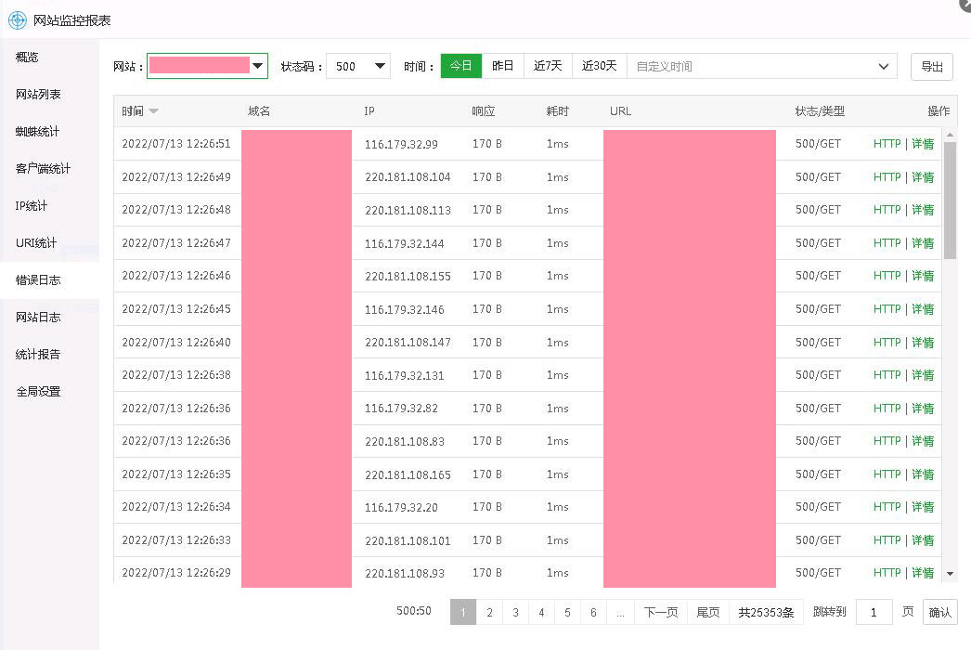971x650 pixels.
Task: Open 蜘蛛统计 in the sidebar
Action: tap(37, 131)
